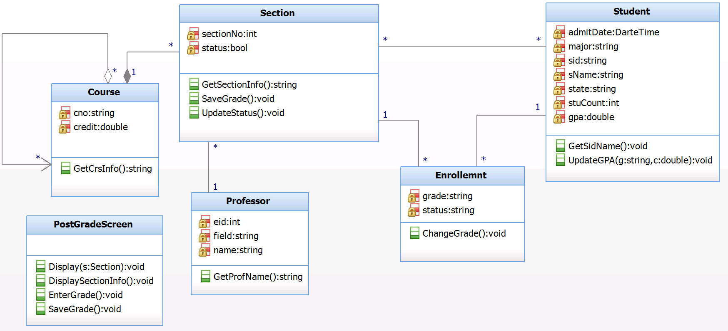Select the lock icon next to admitDate:DarteTime
Image resolution: width=728 pixels, height=331 pixels.
(x=559, y=32)
